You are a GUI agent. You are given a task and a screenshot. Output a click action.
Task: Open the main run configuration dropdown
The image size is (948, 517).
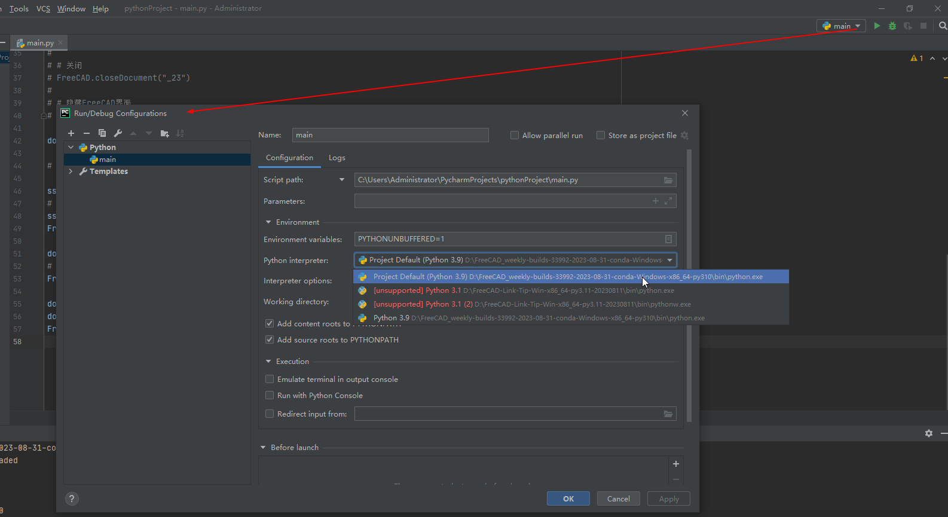841,26
